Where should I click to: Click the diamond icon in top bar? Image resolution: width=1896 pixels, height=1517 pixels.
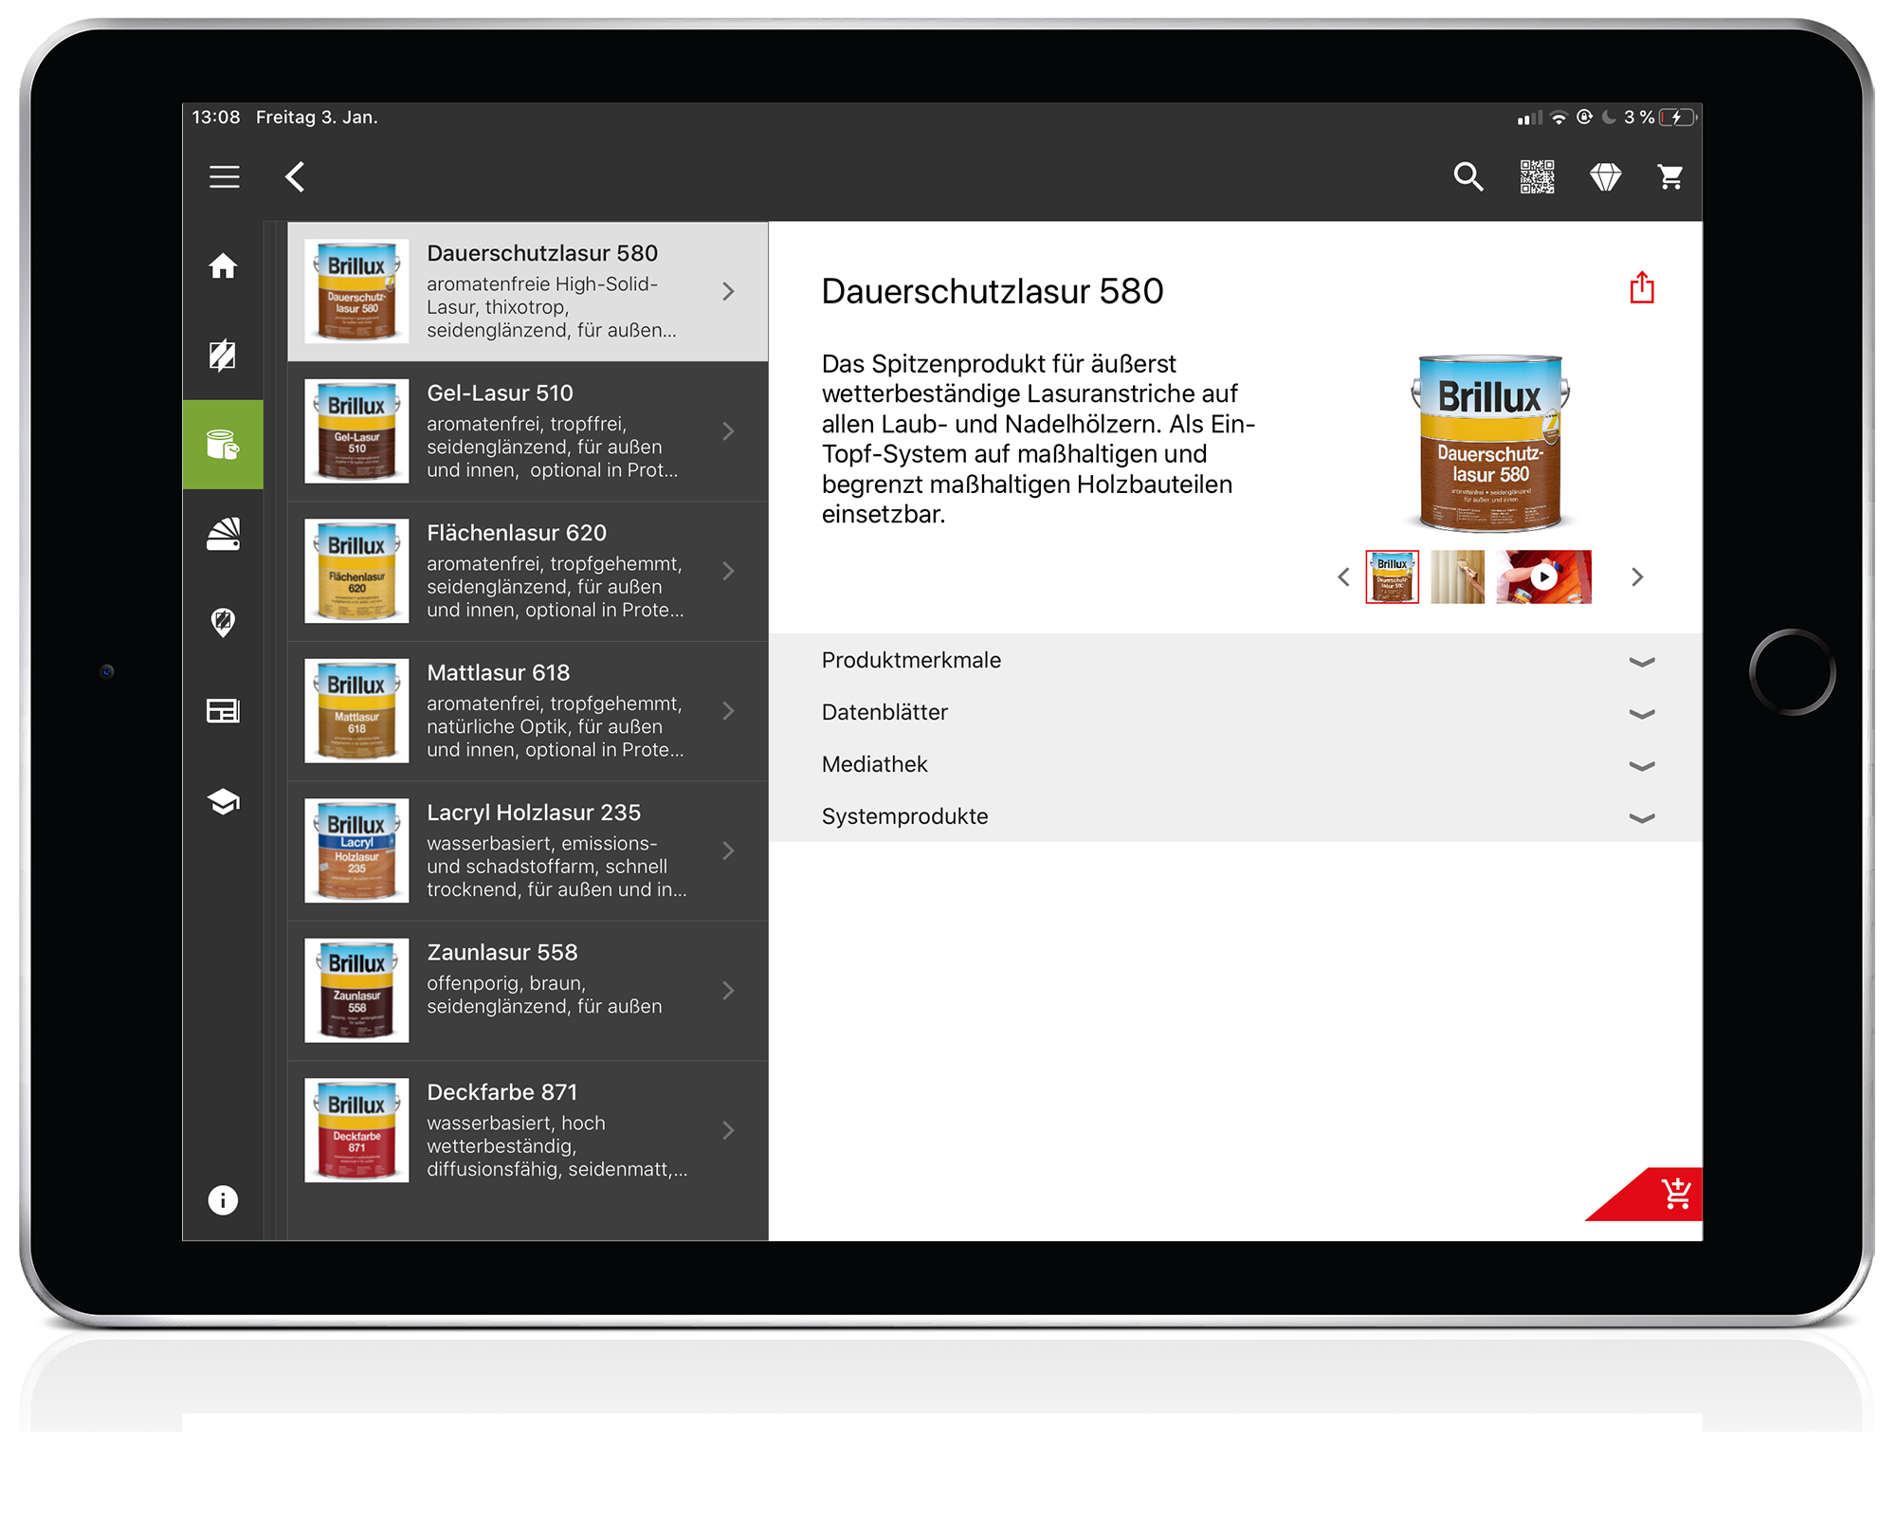(x=1604, y=176)
